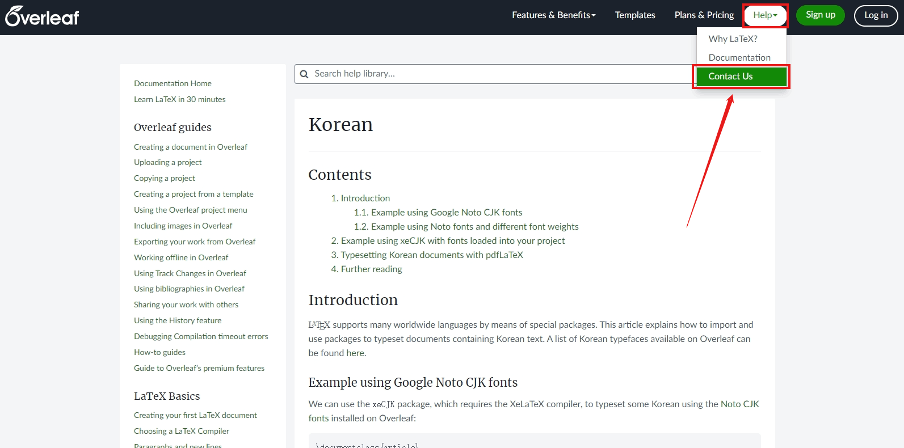The image size is (904, 448).
Task: Open Copying a project guide
Action: click(x=165, y=178)
